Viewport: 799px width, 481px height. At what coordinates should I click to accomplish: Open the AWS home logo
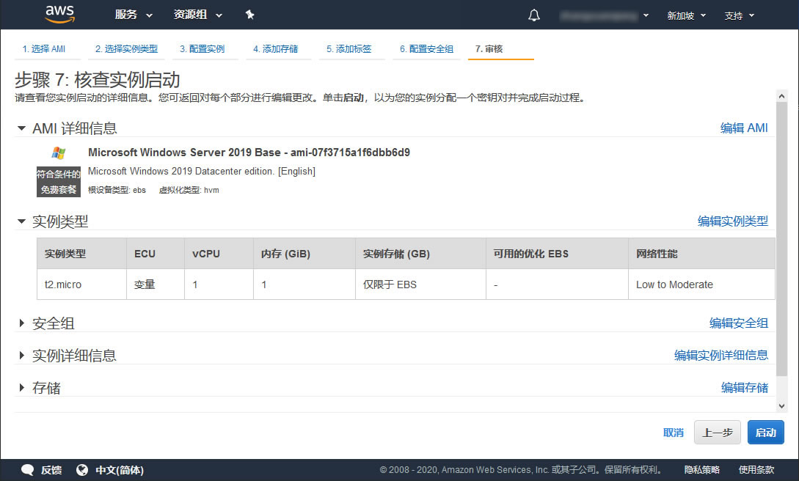click(x=59, y=14)
